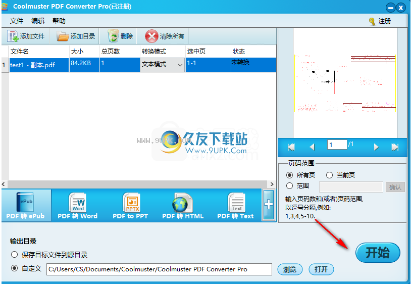Viewport: 411px width, 284px height.
Task: Select 当前页 current page radio button
Action: [x=329, y=175]
